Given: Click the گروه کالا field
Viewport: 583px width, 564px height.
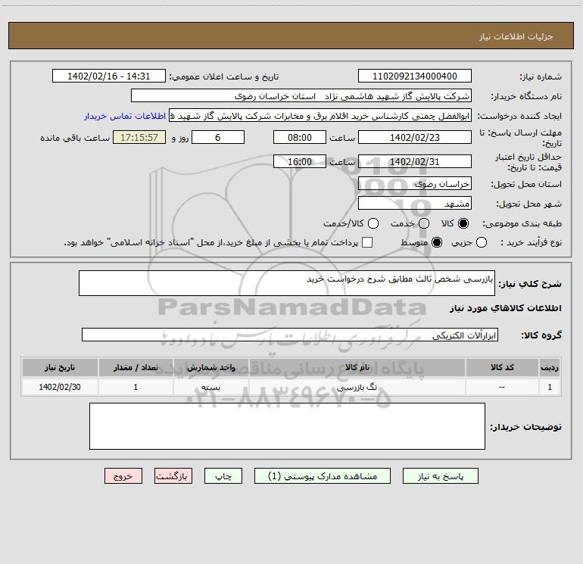Looking at the screenshot, I should 290,335.
